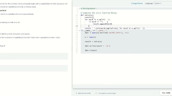Click the fptr = open(os.environ...) line
Viewport: 172px width, 96px height.
[106, 33]
